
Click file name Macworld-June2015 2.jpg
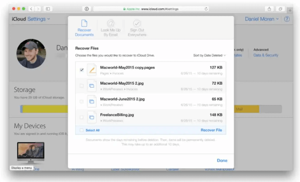point(122,99)
